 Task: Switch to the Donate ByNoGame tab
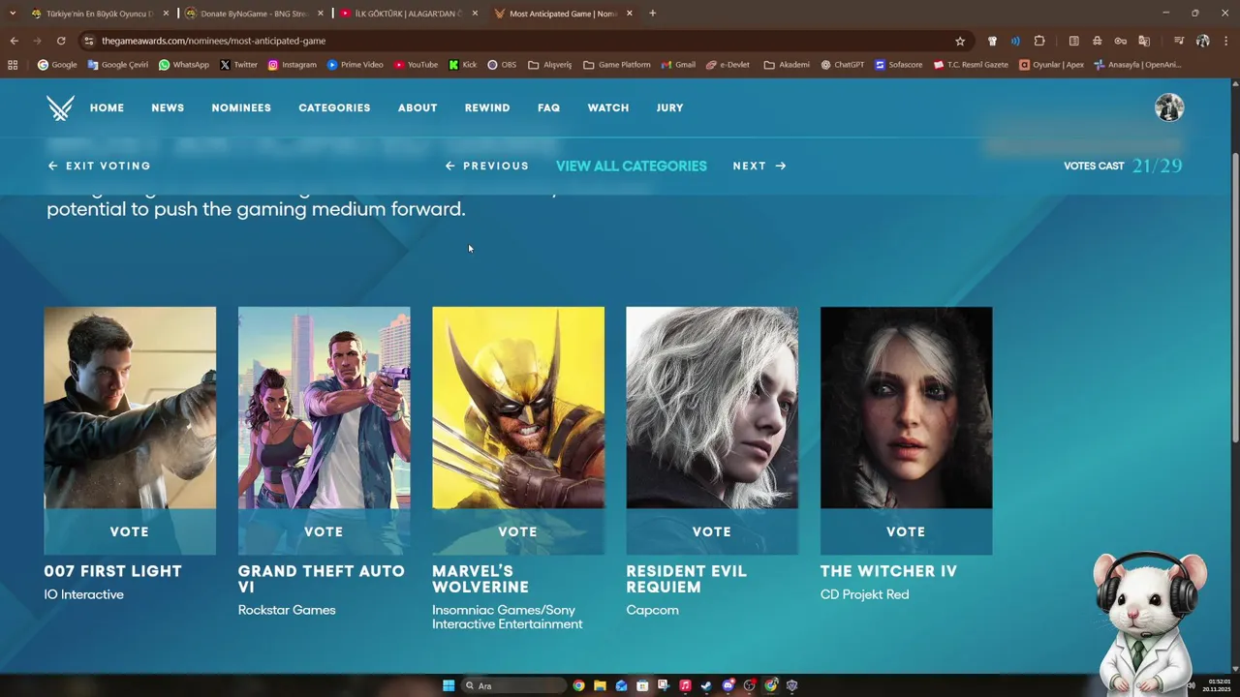(x=255, y=14)
